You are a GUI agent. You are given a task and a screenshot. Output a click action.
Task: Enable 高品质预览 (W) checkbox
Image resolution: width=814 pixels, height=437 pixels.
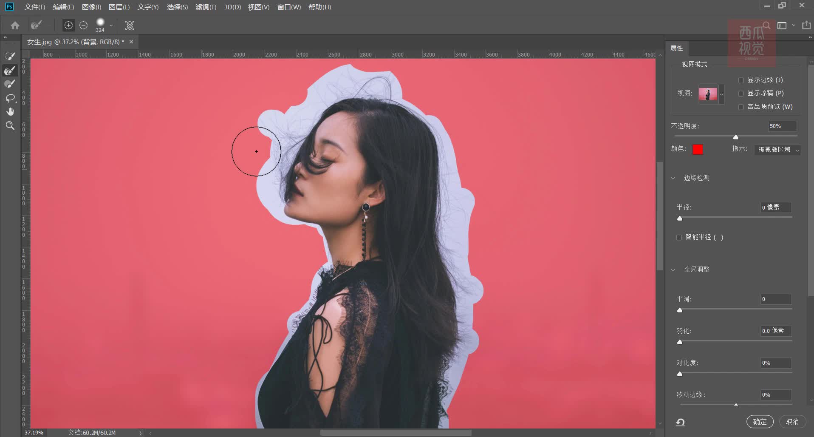coord(741,107)
